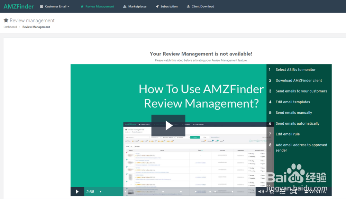
Task: Click the star icon in page heading
Action: click(x=6, y=20)
